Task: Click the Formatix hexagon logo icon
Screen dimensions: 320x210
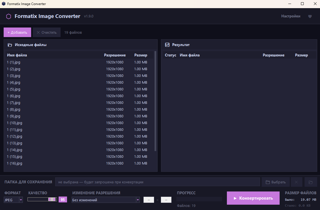Action: tap(9, 16)
